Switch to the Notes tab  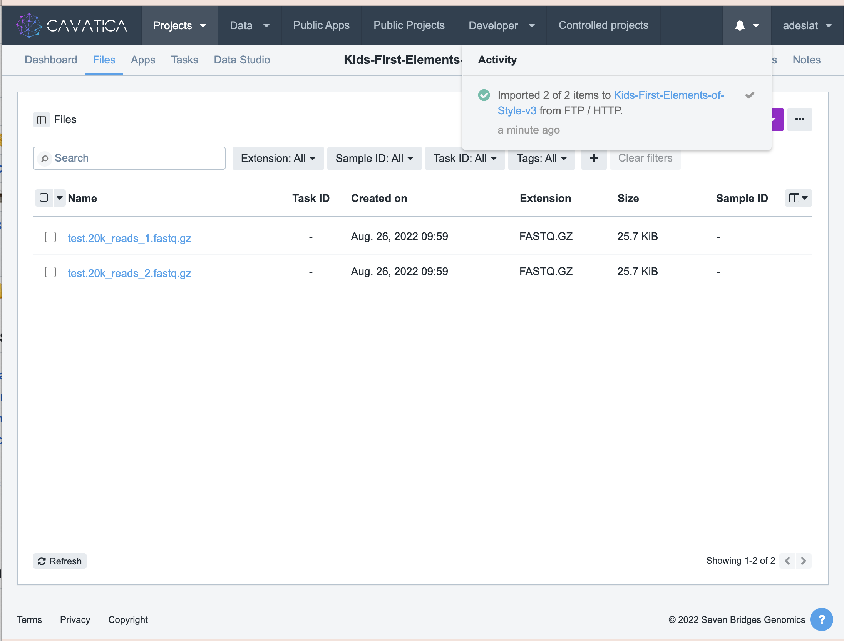[x=806, y=60]
